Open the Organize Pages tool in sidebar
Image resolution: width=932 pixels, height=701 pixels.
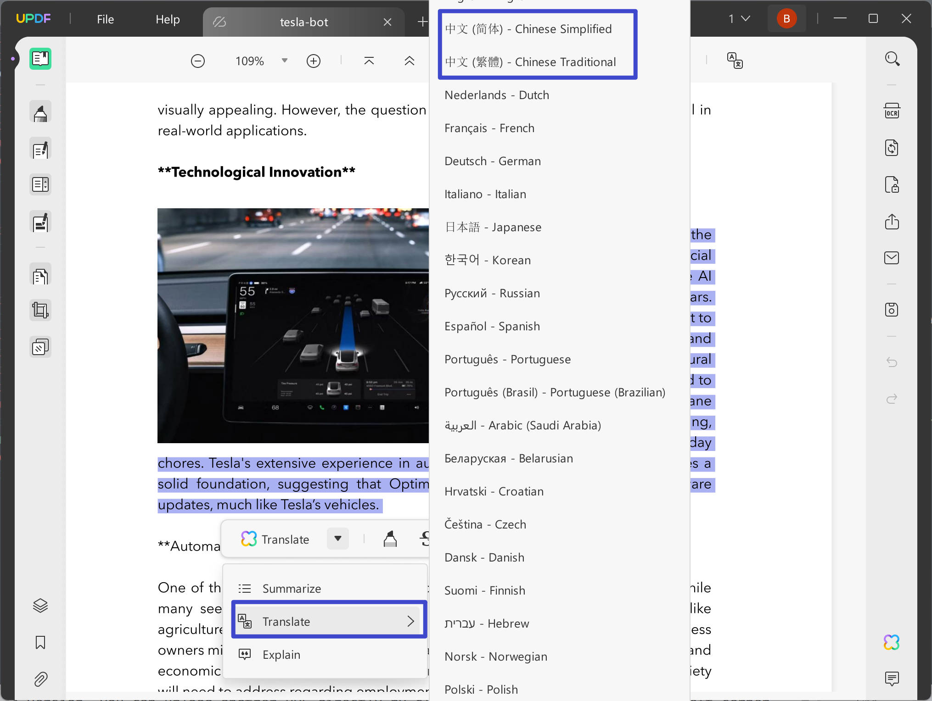click(40, 275)
